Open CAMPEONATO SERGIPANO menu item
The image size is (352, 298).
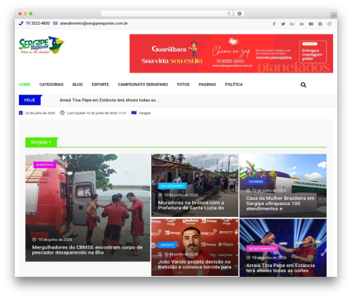[143, 85]
